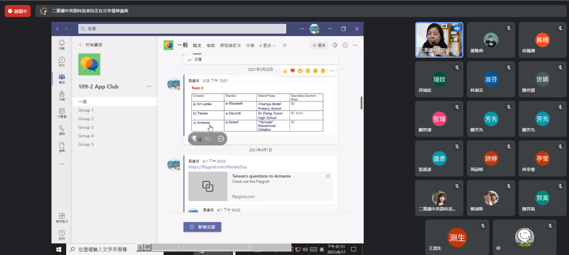Go back to all teams list chevron
Viewport: 569px width, 255px height.
pyautogui.click(x=80, y=45)
